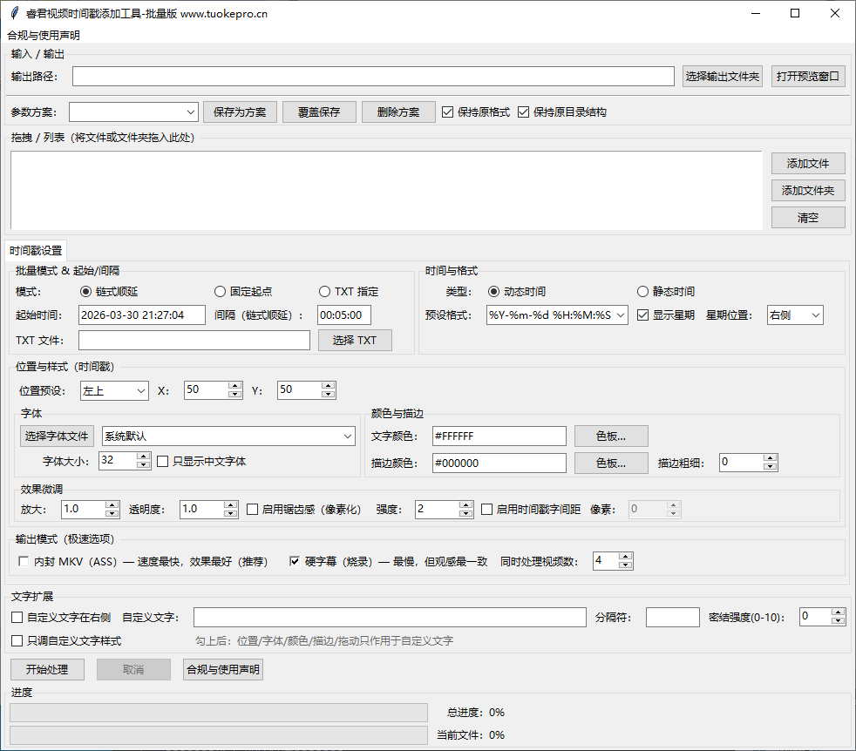Increase font size with up arrow
This screenshot has width=856, height=751.
click(144, 456)
